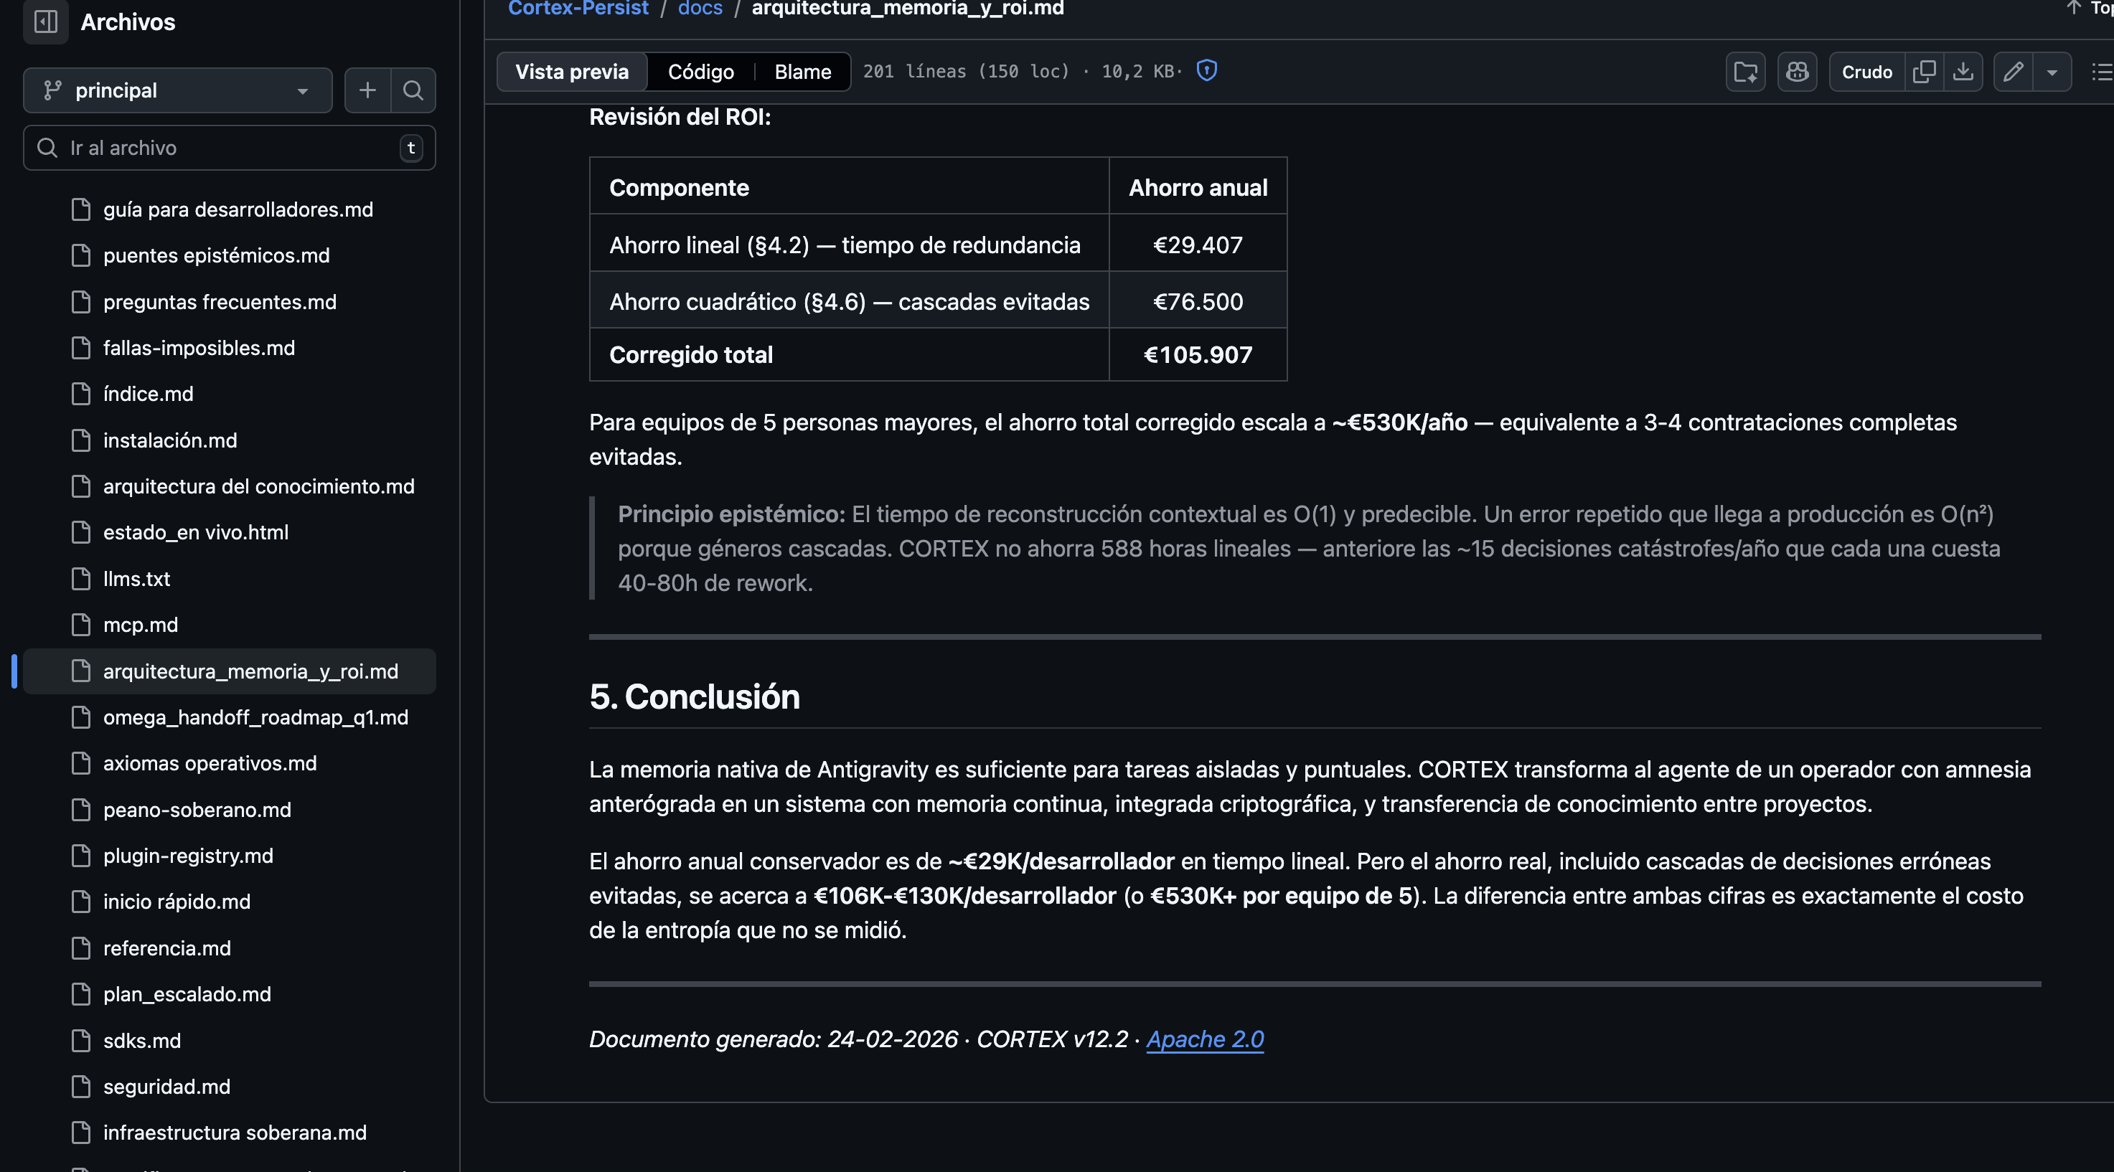Open the principal branch dropdown

click(x=177, y=90)
